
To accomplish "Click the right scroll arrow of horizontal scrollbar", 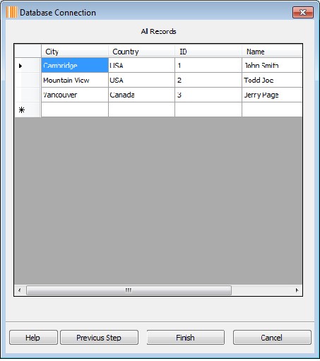I will pos(297,290).
